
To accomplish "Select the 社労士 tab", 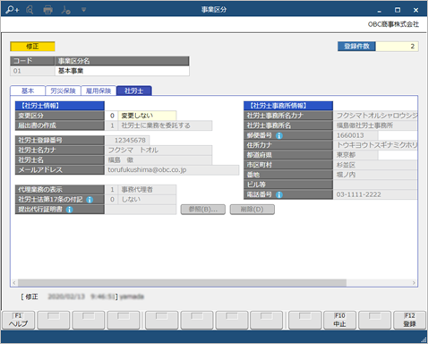I will pos(134,90).
